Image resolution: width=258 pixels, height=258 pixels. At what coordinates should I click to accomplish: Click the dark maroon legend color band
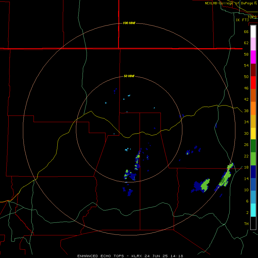(x=253, y=70)
